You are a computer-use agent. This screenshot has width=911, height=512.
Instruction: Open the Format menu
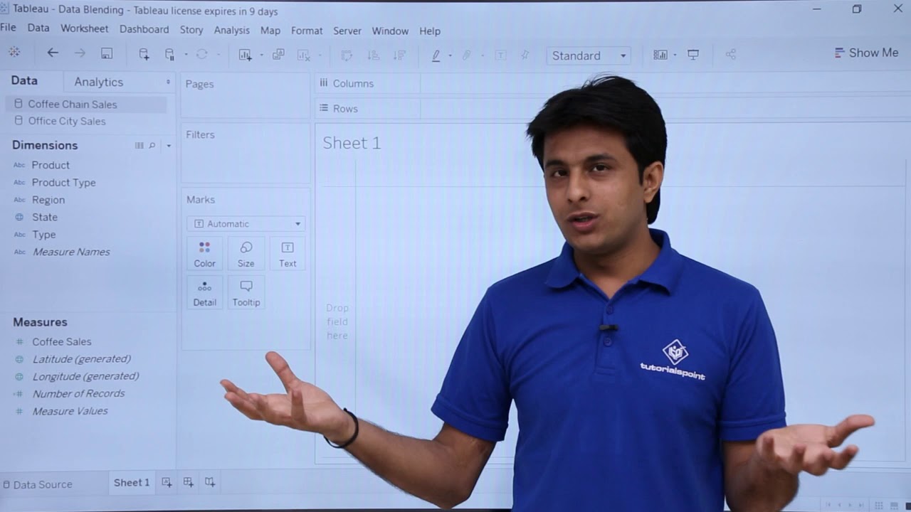coord(307,31)
